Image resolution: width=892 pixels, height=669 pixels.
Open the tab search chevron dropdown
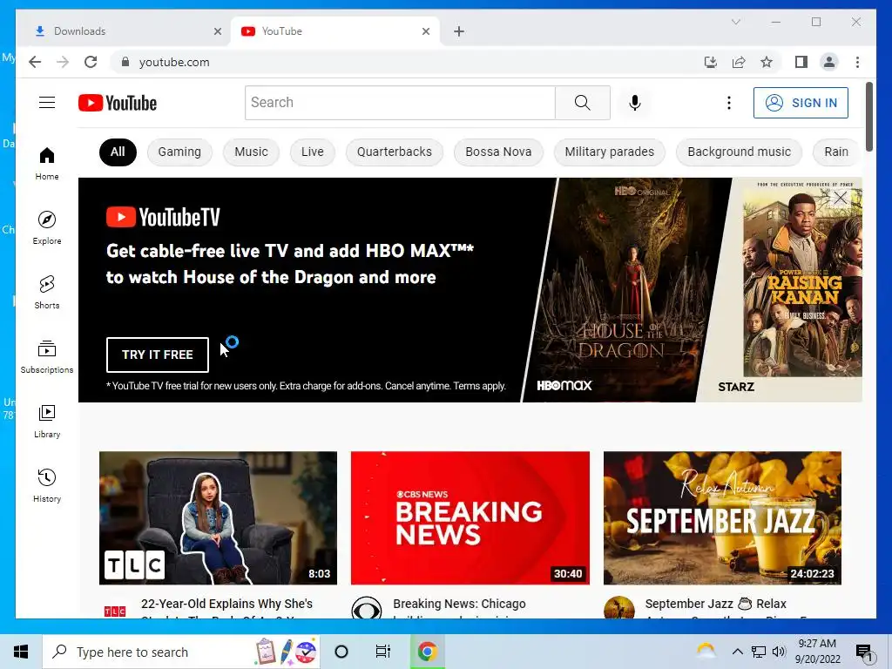coord(735,22)
